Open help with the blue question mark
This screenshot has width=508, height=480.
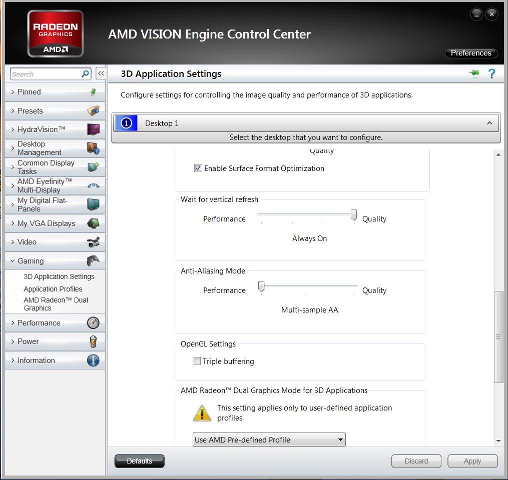pos(491,74)
